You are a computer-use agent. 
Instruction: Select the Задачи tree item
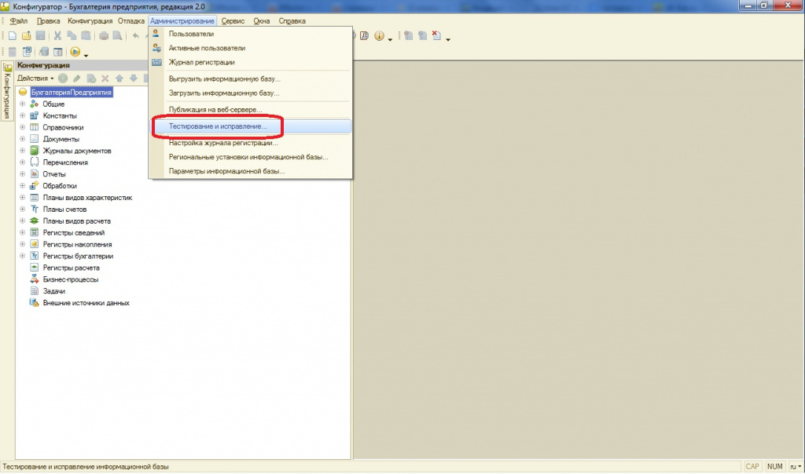coord(54,290)
